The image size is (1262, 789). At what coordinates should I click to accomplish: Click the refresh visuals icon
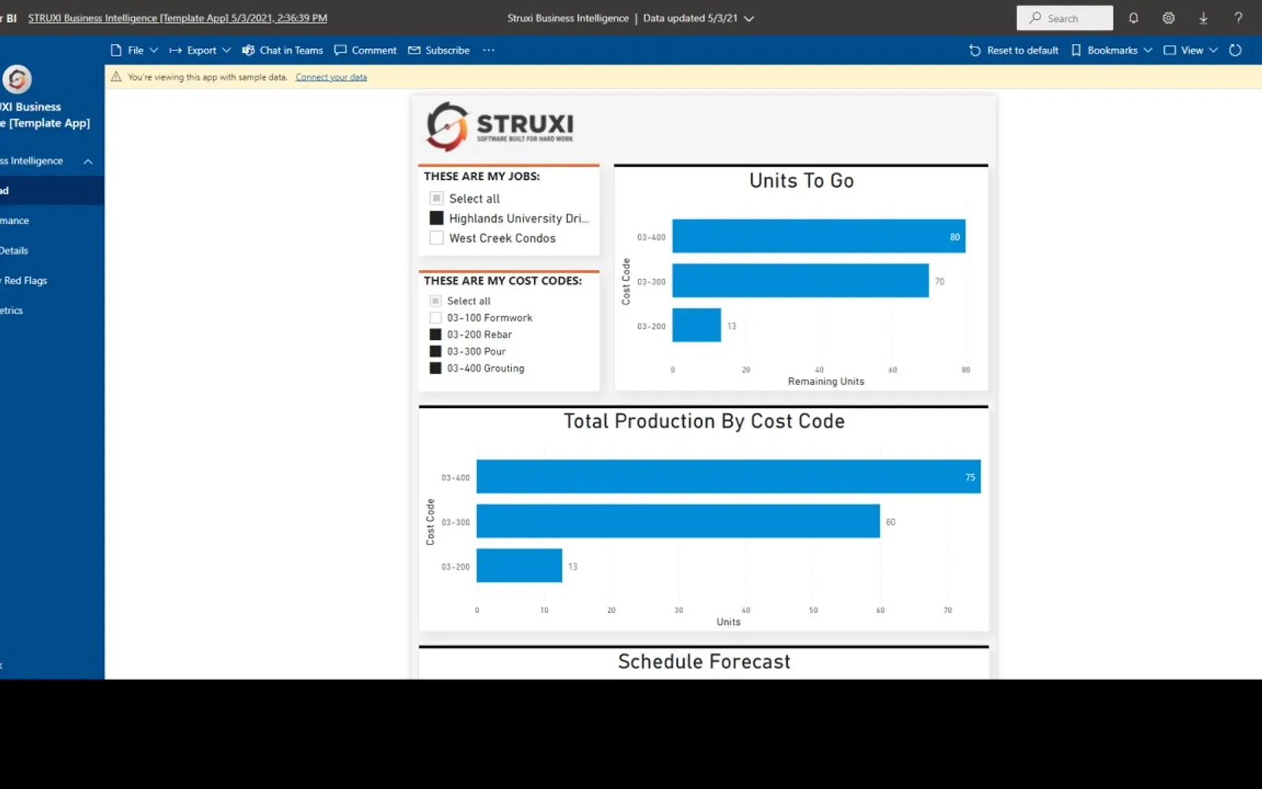coord(1235,50)
